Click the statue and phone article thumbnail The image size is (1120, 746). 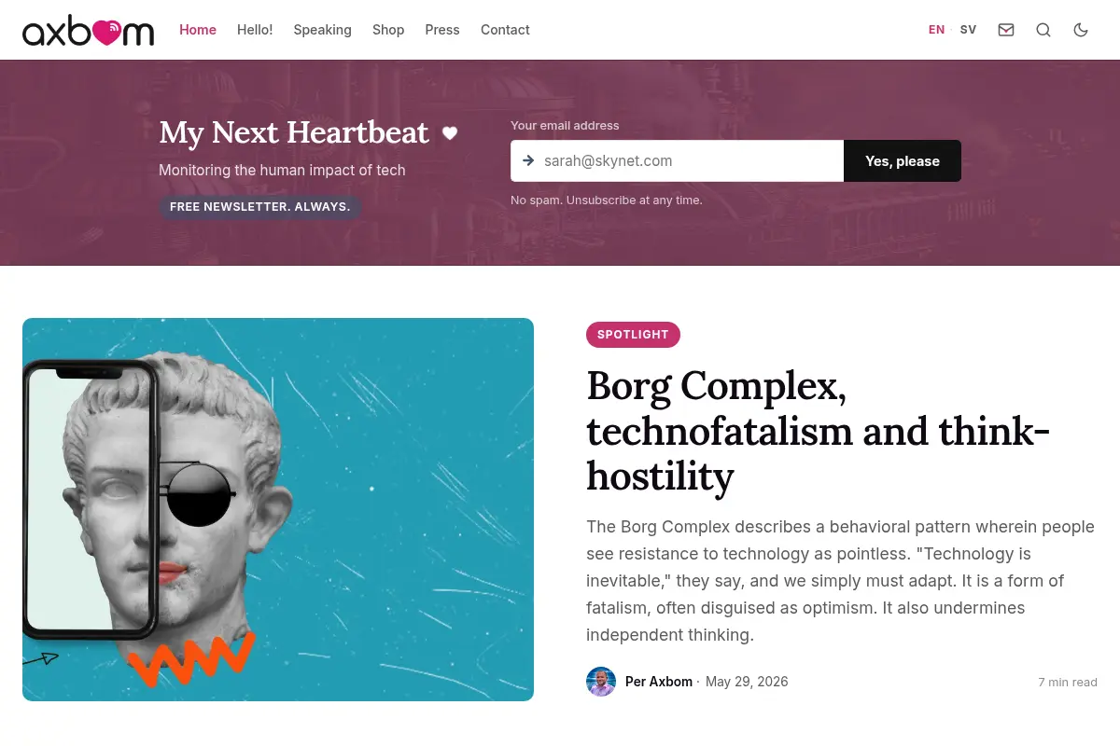click(x=278, y=509)
